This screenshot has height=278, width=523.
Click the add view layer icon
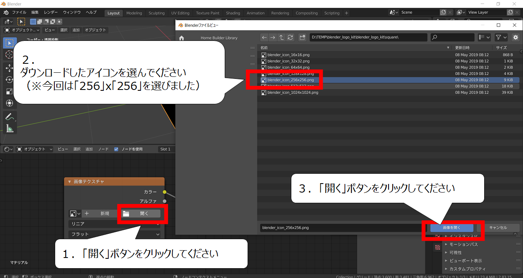tap(510, 13)
